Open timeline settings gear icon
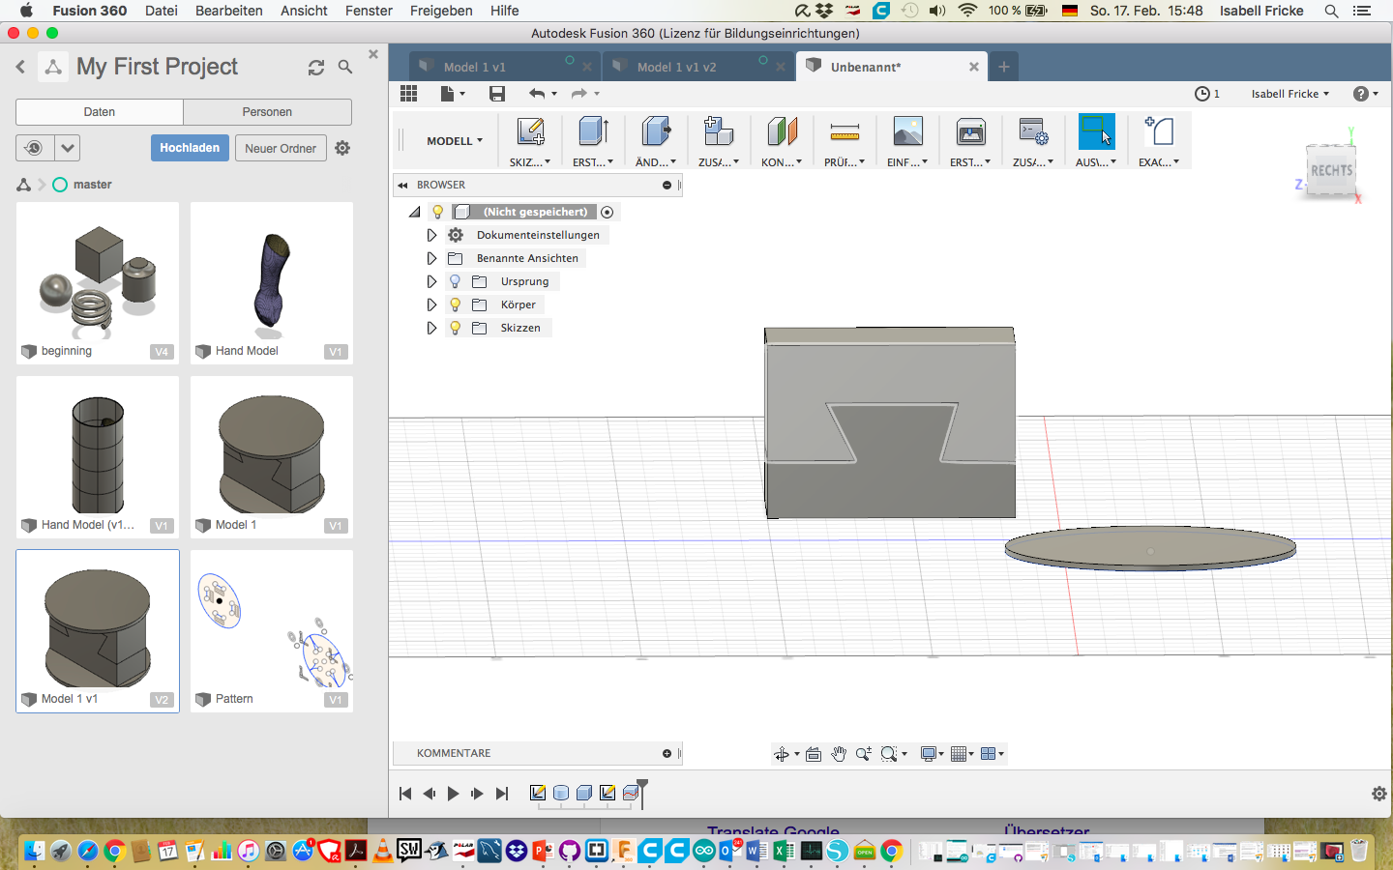This screenshot has width=1393, height=870. 1379,794
